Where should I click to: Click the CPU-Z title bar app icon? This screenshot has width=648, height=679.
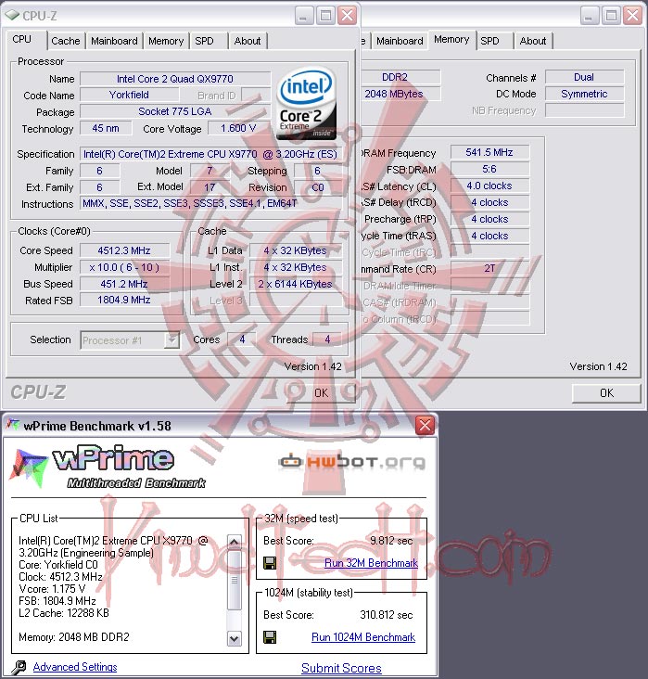pos(12,15)
